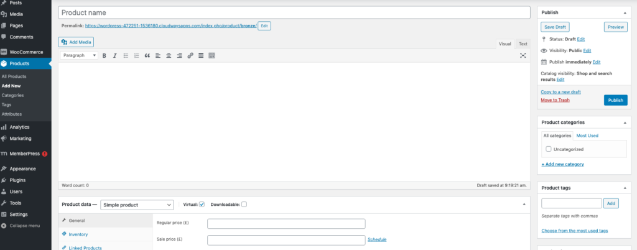The image size is (637, 250).
Task: Enable distraction-free fullscreen editor mode
Action: point(523,55)
